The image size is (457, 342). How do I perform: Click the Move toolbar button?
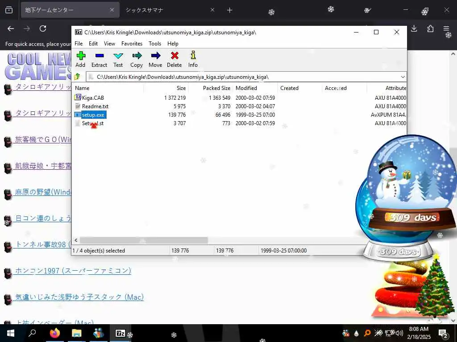(155, 59)
